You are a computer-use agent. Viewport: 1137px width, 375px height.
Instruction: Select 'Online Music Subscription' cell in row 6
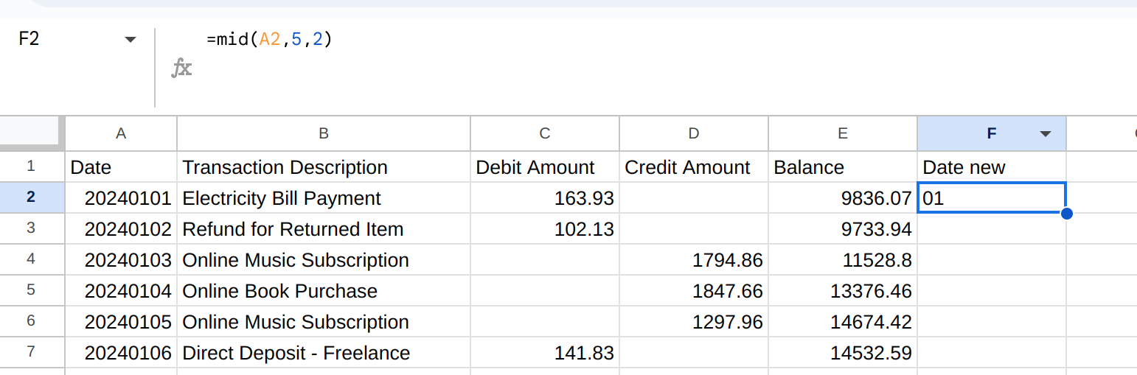pyautogui.click(x=324, y=322)
